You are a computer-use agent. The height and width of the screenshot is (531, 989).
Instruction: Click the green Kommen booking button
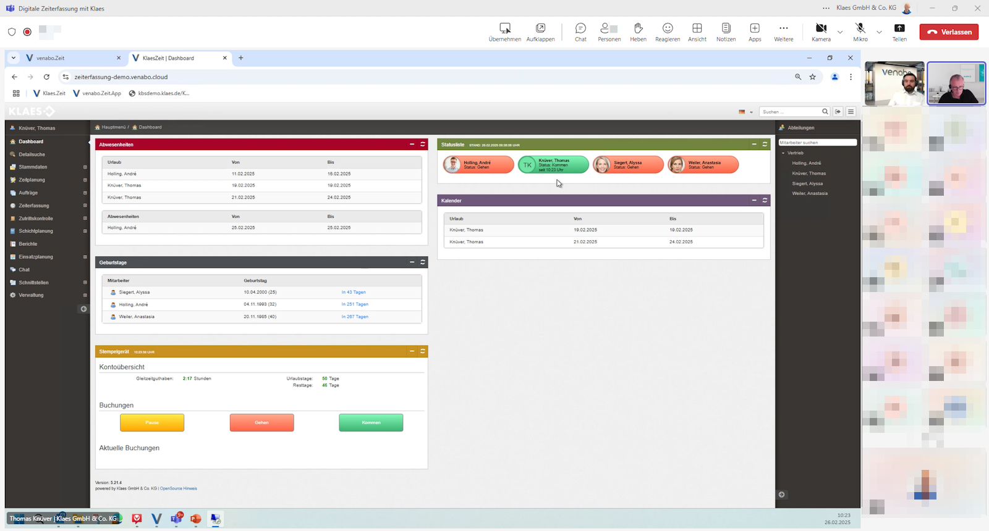point(371,422)
